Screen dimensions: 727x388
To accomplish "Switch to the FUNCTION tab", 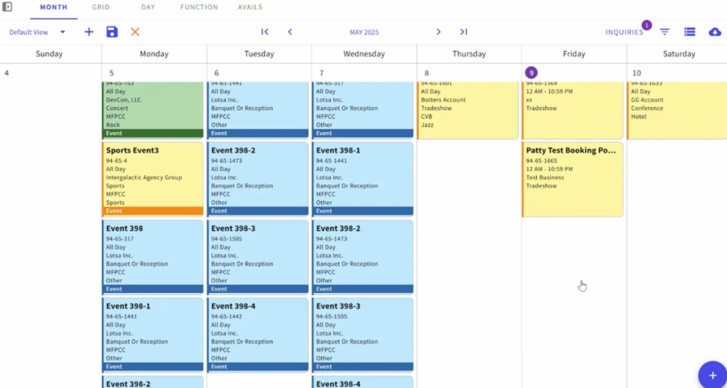I will coord(199,8).
